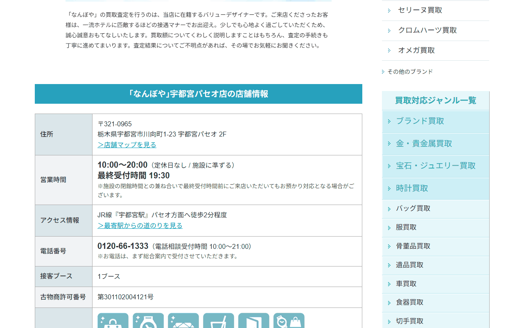Click the arrow bullet beside オメガ買取
This screenshot has width=524, height=328.
tap(389, 50)
